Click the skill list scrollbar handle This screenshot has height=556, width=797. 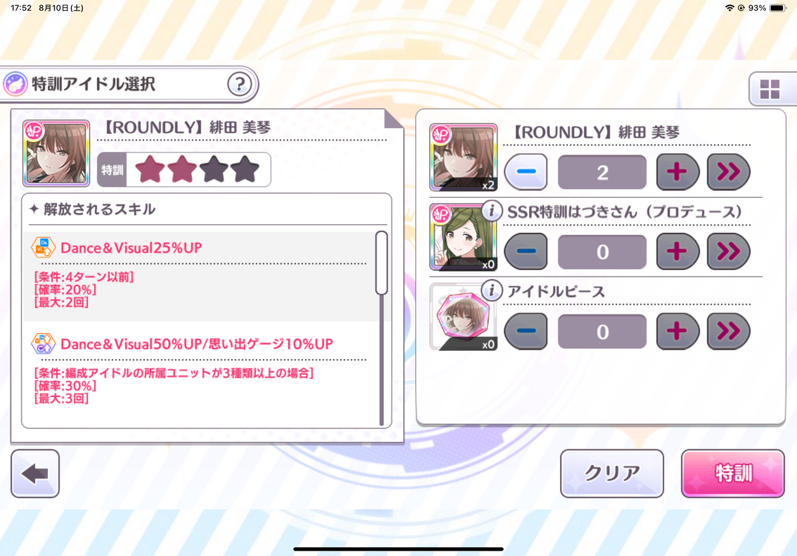tap(381, 263)
